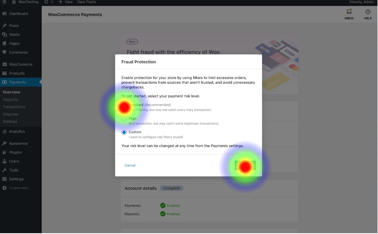
Task: Click the Comments bubble icon
Action: [4, 52]
